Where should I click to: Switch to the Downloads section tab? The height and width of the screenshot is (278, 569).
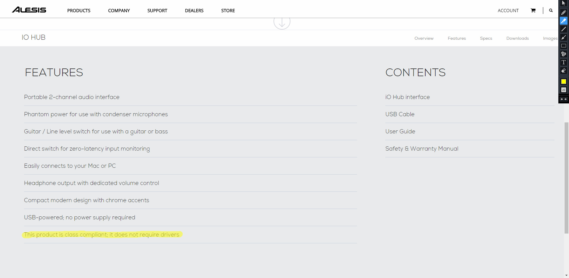point(517,38)
